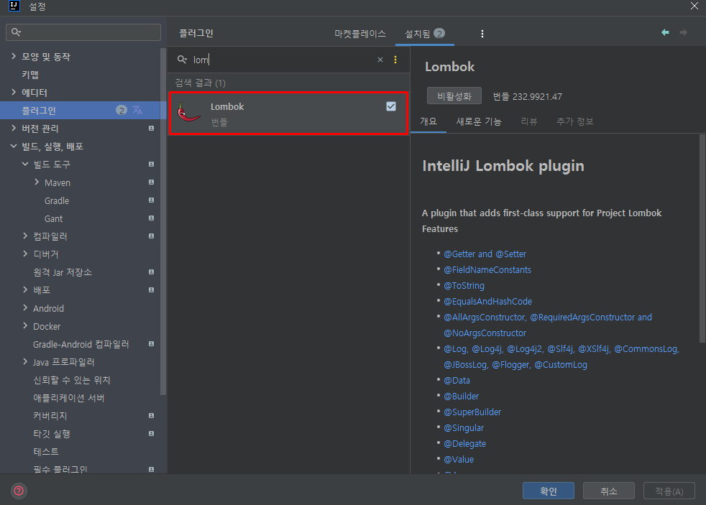This screenshot has width=706, height=505.
Task: Go back with the left arrow icon
Action: pyautogui.click(x=665, y=32)
